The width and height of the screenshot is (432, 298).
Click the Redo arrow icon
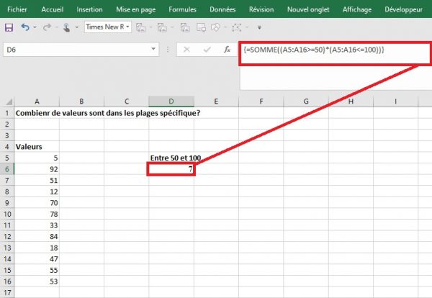click(47, 27)
